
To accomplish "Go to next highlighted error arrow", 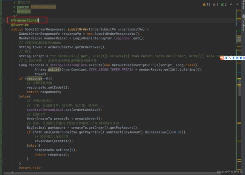I will (x=237, y=5).
